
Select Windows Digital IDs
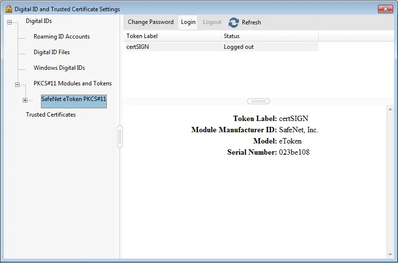[59, 68]
